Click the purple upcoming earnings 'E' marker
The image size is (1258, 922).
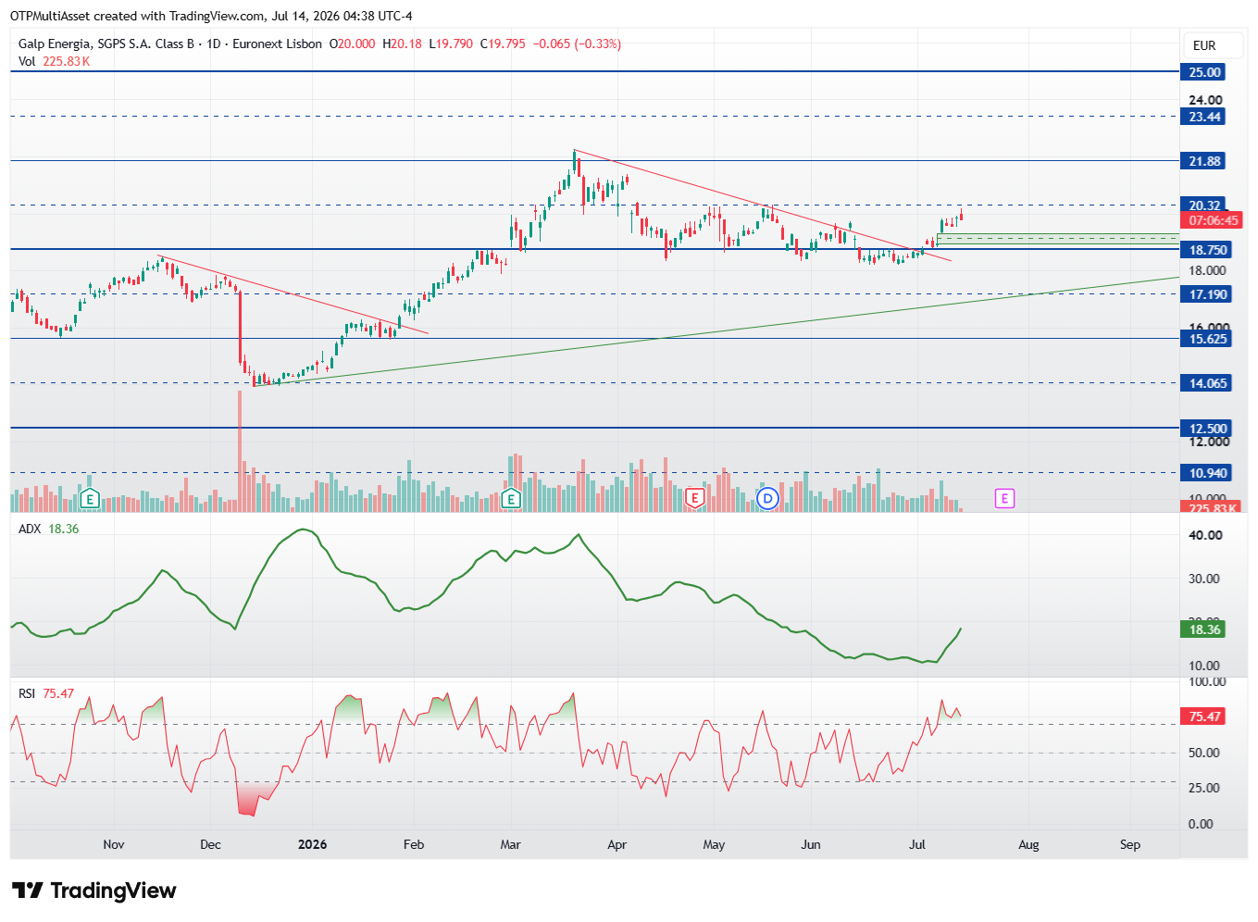[x=1004, y=499]
